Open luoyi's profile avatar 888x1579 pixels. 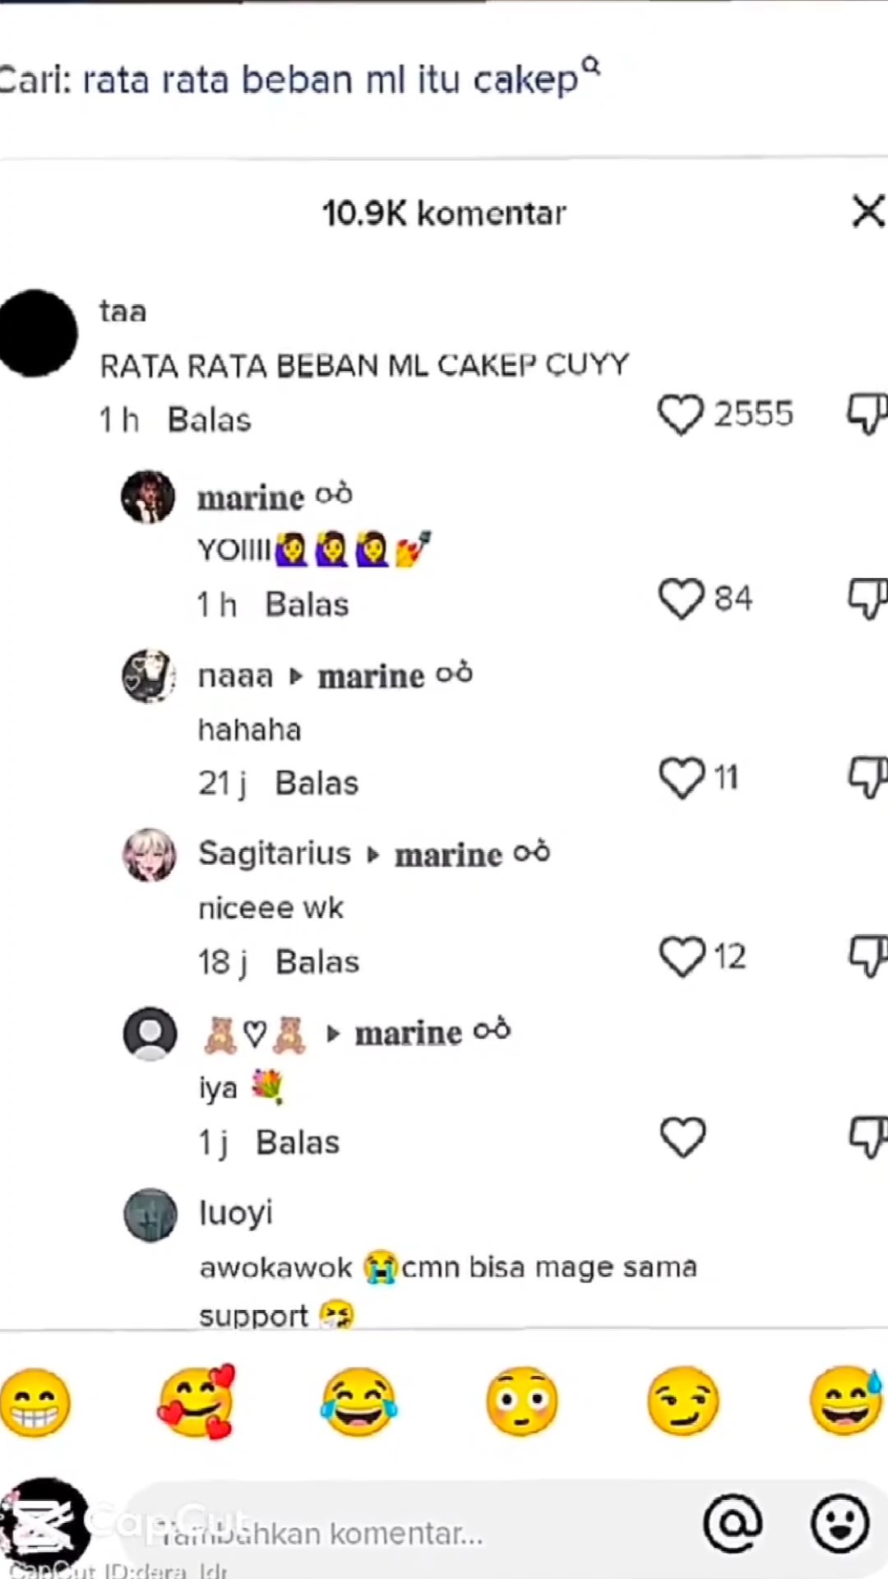click(150, 1215)
